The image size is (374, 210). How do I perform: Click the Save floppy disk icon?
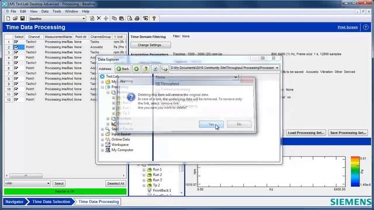point(22,19)
